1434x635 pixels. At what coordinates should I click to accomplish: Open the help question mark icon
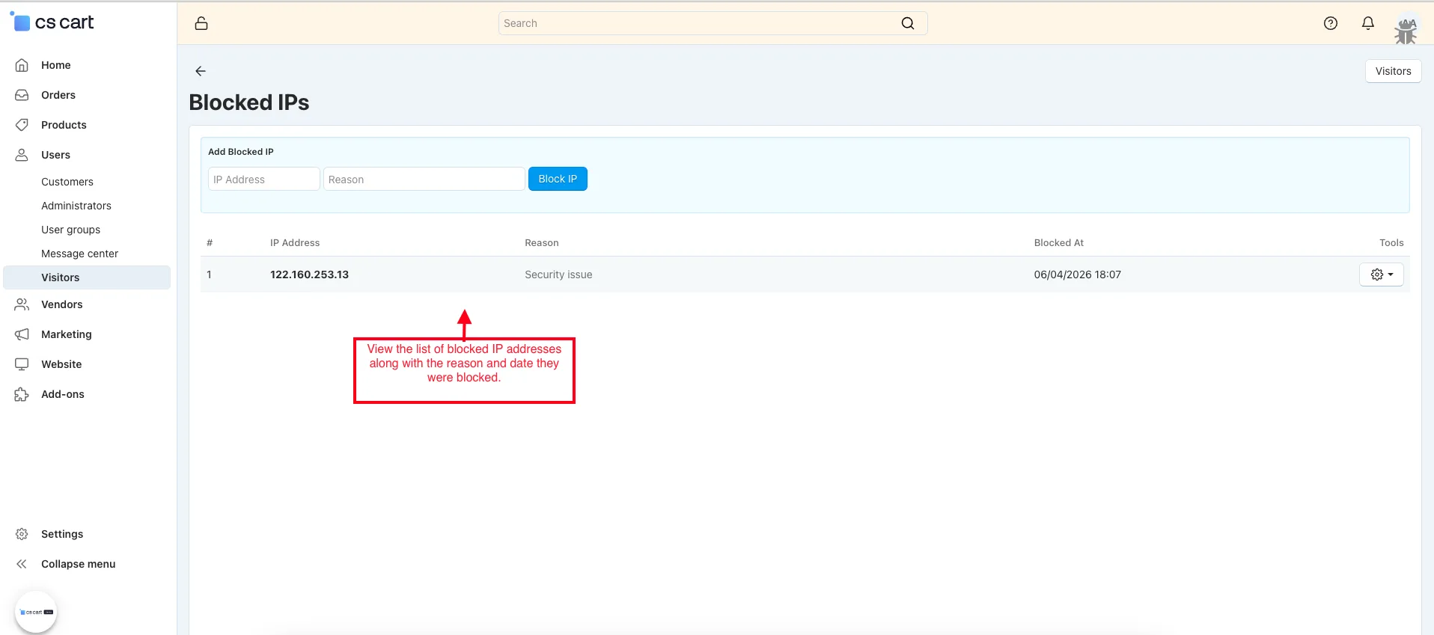(x=1331, y=23)
